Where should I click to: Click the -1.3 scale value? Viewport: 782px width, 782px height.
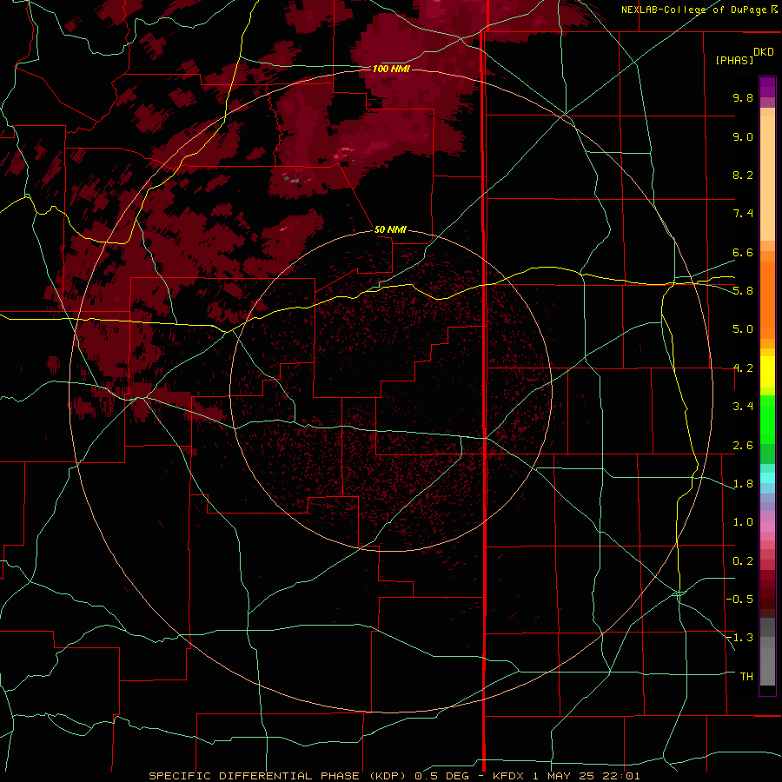click(739, 638)
